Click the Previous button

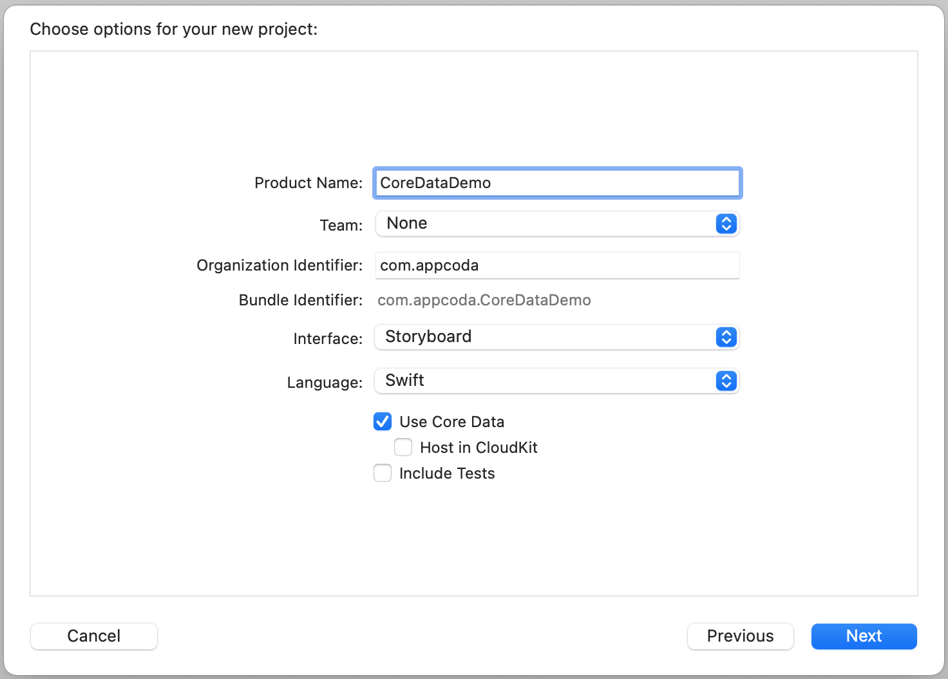[740, 636]
